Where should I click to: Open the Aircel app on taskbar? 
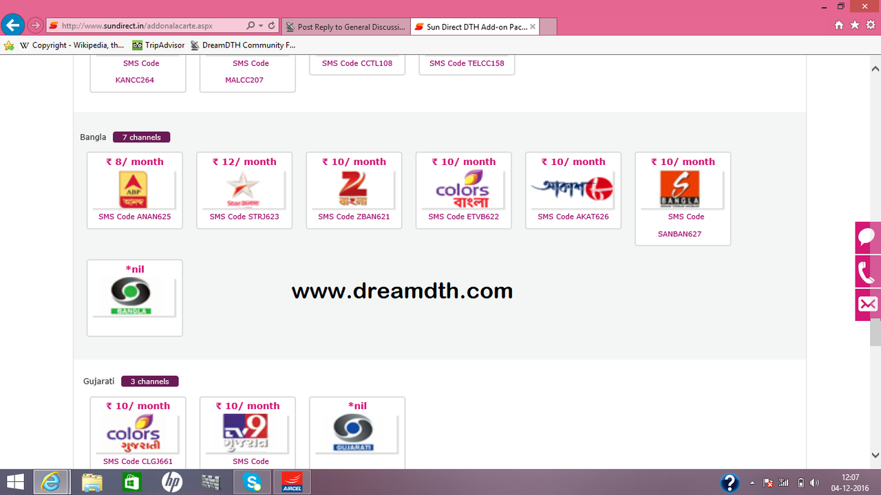click(x=292, y=482)
